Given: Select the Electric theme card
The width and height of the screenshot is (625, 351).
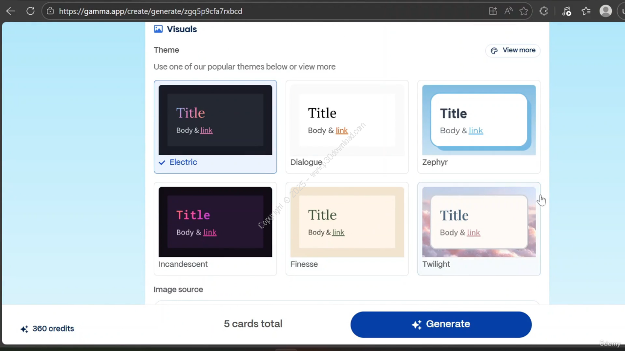Looking at the screenshot, I should [x=215, y=126].
